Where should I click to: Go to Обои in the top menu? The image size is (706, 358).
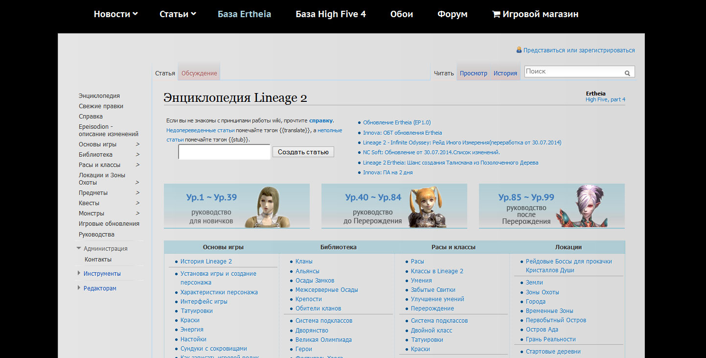coord(402,14)
